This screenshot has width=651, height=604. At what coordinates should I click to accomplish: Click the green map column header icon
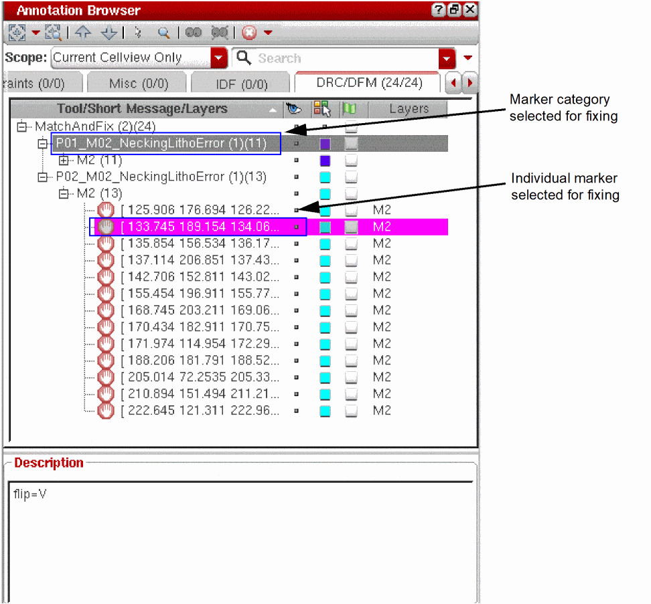(x=350, y=108)
